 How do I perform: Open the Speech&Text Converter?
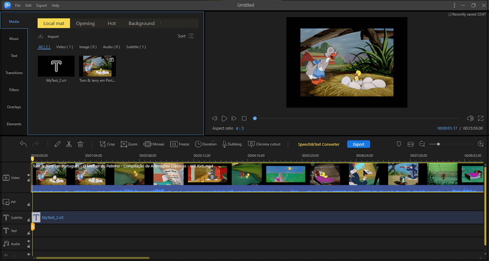coord(318,144)
